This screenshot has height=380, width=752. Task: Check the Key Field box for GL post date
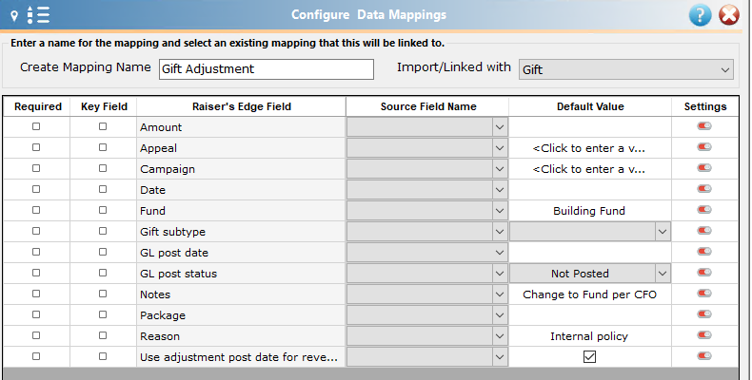pyautogui.click(x=103, y=252)
